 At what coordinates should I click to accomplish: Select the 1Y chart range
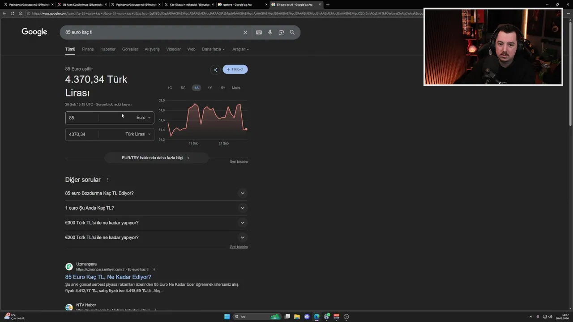tap(210, 88)
